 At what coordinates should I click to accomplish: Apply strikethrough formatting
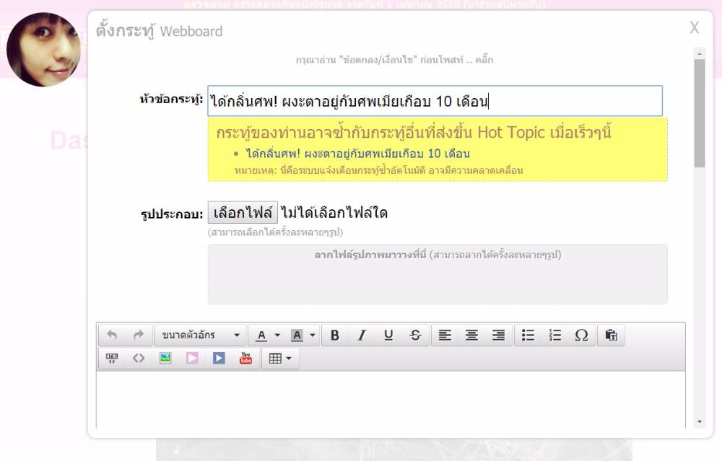[415, 335]
